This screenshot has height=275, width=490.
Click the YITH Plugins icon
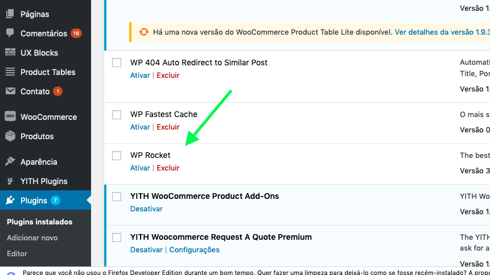coord(10,181)
